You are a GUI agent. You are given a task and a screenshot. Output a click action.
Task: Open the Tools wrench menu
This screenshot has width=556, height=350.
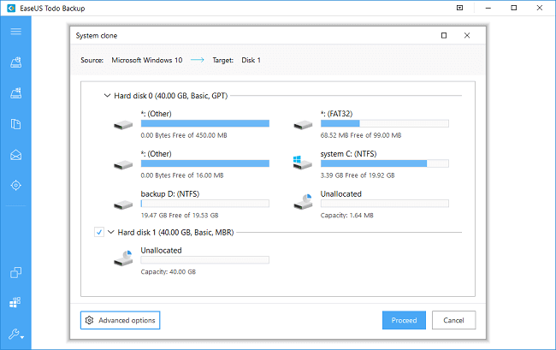(15, 334)
